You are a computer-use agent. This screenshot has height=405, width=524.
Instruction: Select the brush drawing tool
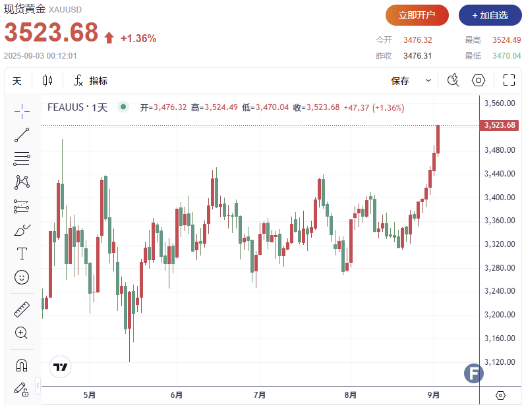[x=22, y=230]
